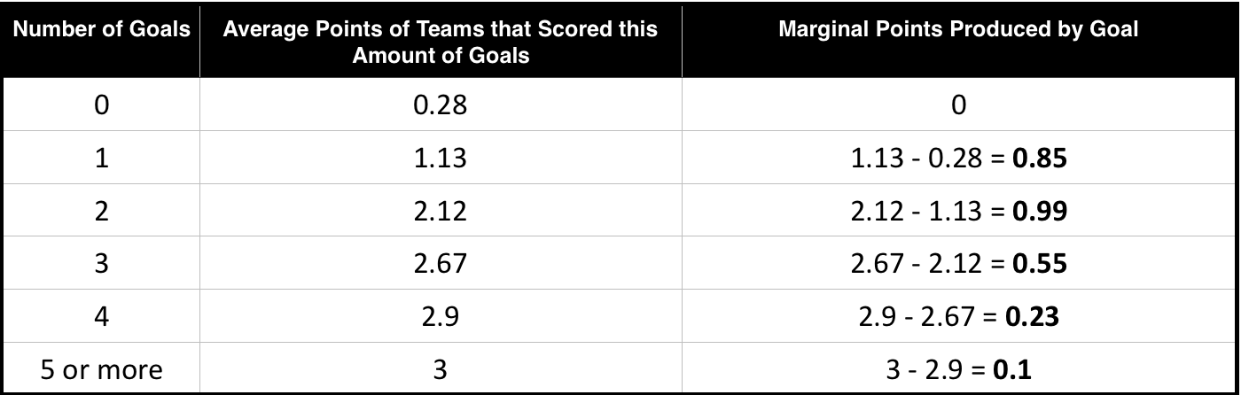Click the average points cell showing 3
The height and width of the screenshot is (395, 1241).
(x=441, y=368)
